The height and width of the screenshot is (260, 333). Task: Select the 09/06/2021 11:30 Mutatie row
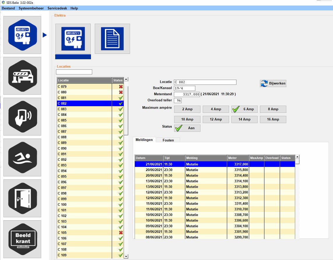(x=215, y=232)
